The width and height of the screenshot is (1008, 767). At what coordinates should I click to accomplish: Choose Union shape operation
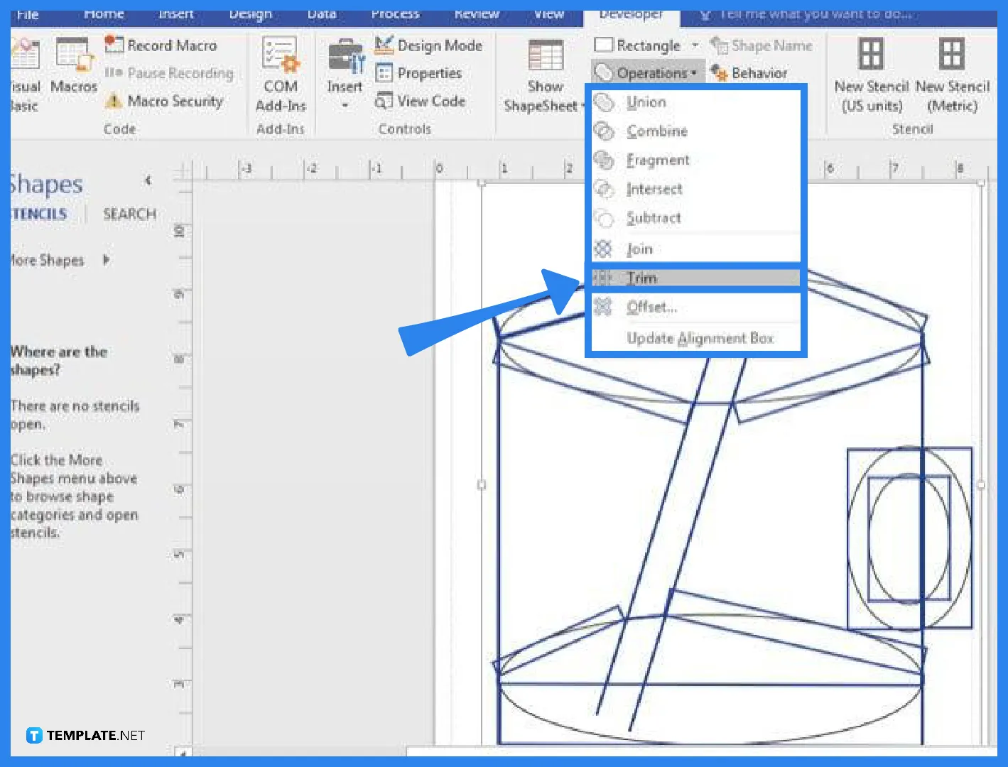pyautogui.click(x=646, y=102)
